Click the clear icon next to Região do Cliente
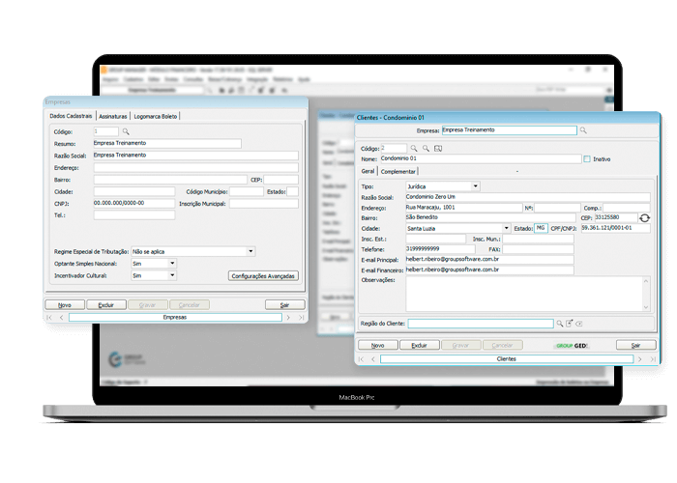This screenshot has height=483, width=677. click(x=579, y=324)
